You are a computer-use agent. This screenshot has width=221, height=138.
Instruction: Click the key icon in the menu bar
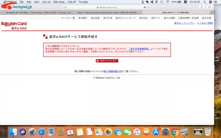click(147, 2)
